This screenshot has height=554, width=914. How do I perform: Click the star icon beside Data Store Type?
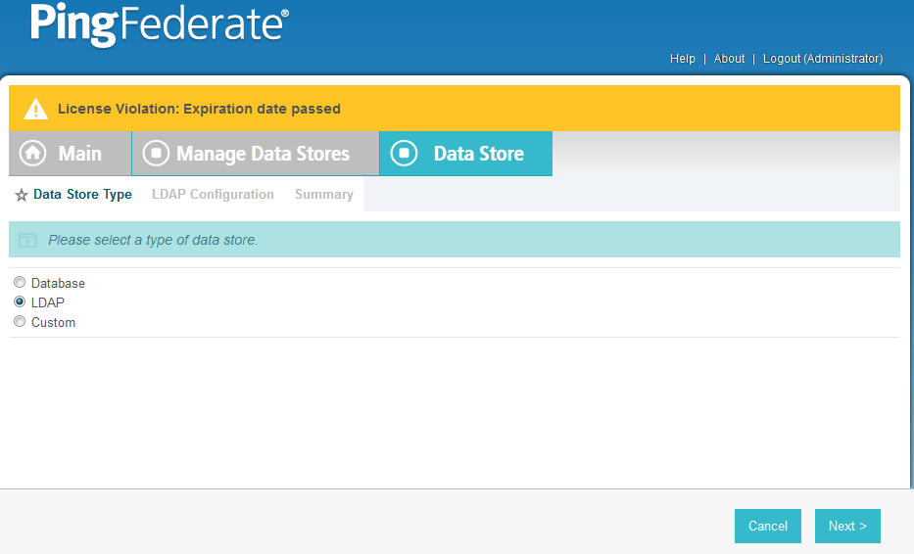tap(22, 195)
